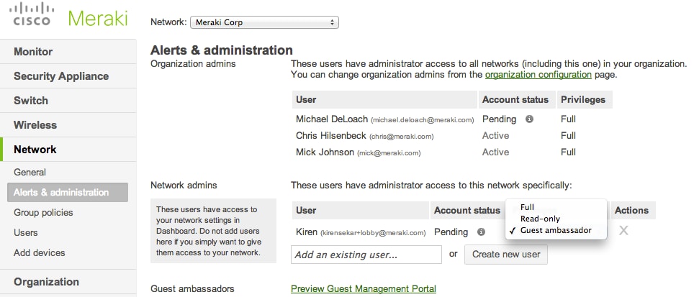Click the Mick Johnson user name
Image resolution: width=694 pixels, height=297 pixels.
point(325,152)
